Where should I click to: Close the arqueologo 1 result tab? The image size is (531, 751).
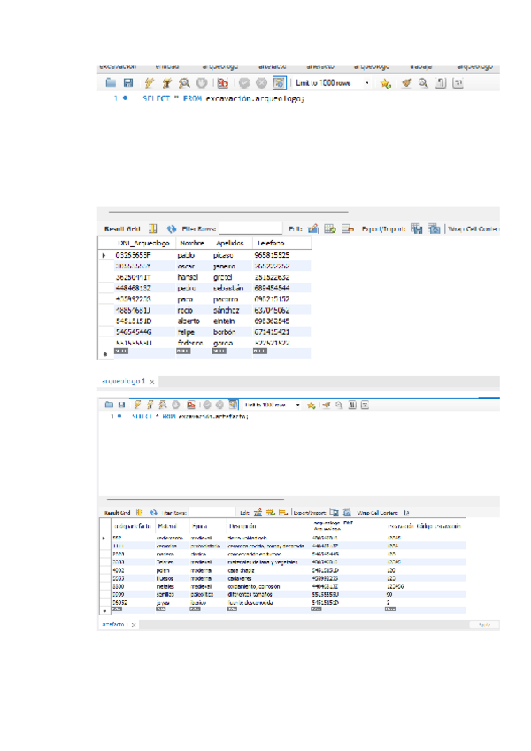[x=151, y=382]
